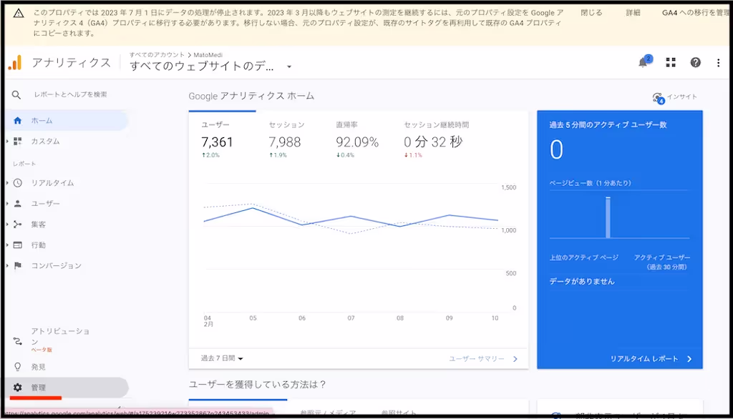Click the GA4 への移行を管理 link
The width and height of the screenshot is (733, 419).
pyautogui.click(x=695, y=13)
